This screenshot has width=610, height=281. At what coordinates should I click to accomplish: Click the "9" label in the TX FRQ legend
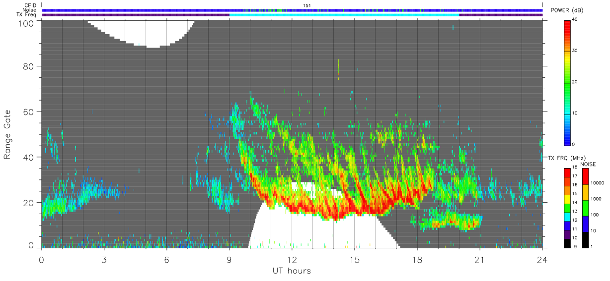574,246
